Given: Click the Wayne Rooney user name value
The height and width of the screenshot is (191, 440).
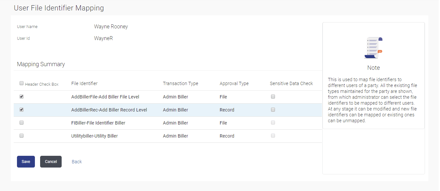Looking at the screenshot, I should 111,27.
